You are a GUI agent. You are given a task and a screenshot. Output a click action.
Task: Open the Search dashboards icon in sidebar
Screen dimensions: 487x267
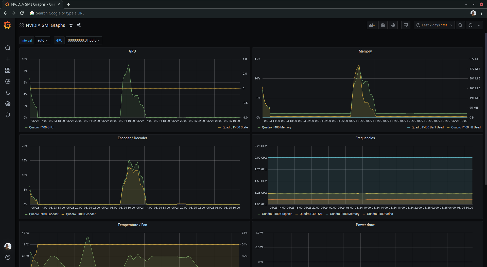pyautogui.click(x=8, y=48)
